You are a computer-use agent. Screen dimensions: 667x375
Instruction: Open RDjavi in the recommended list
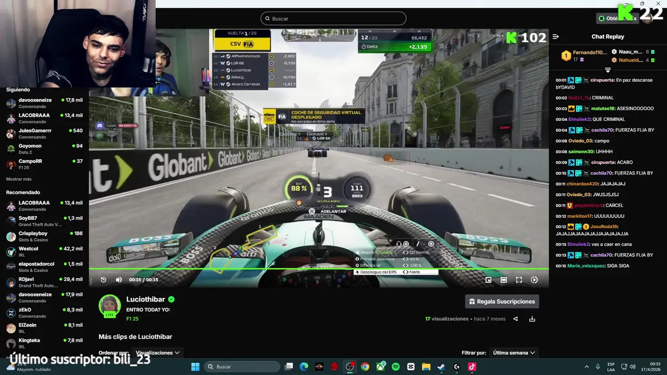[44, 282]
